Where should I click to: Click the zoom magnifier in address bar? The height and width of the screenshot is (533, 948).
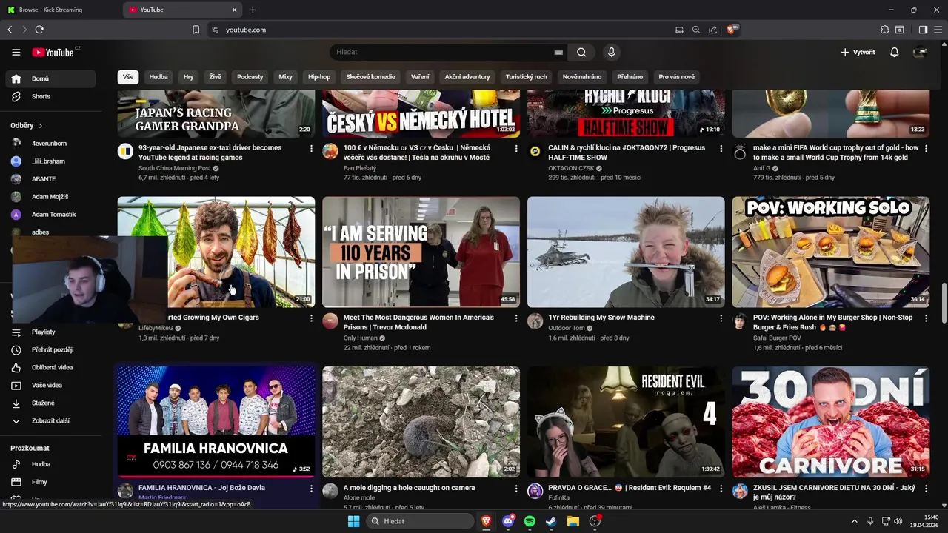point(696,30)
